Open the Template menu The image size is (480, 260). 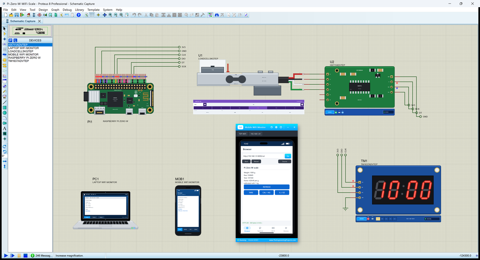point(93,10)
